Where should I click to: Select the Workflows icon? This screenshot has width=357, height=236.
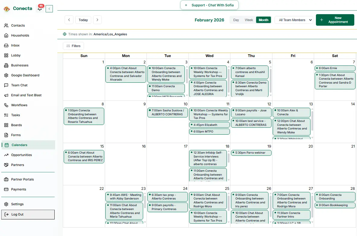pos(7,105)
